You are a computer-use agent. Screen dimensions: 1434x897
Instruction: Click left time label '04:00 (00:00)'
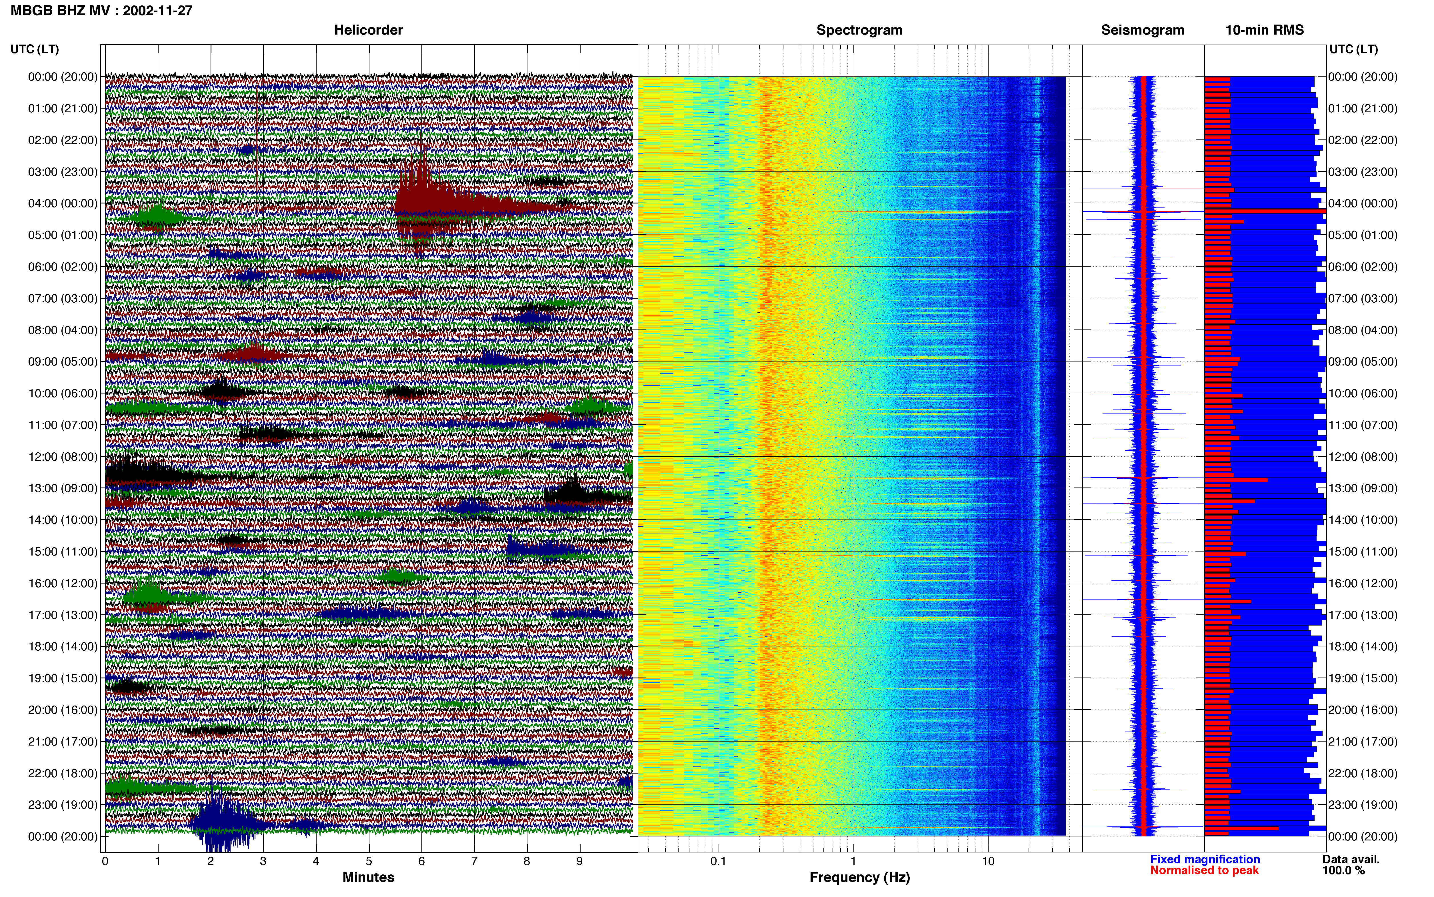coord(63,203)
